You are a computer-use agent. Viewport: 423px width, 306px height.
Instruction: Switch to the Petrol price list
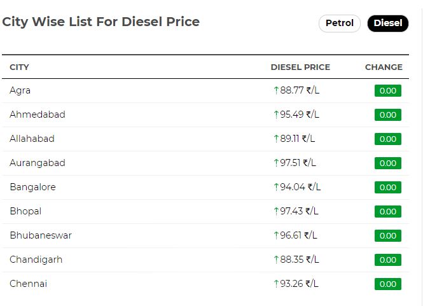tap(340, 24)
